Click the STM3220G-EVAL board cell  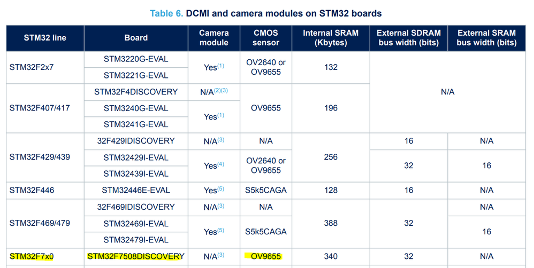click(136, 59)
